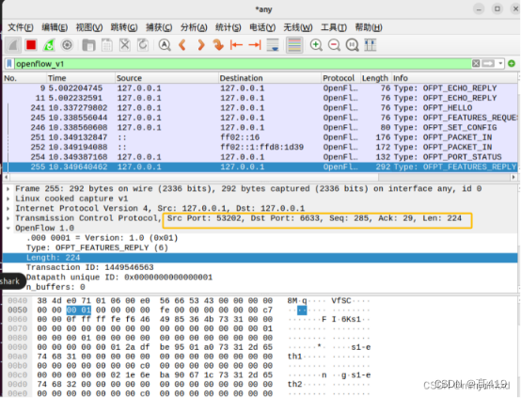Open the 分析(A) menu

pos(194,27)
